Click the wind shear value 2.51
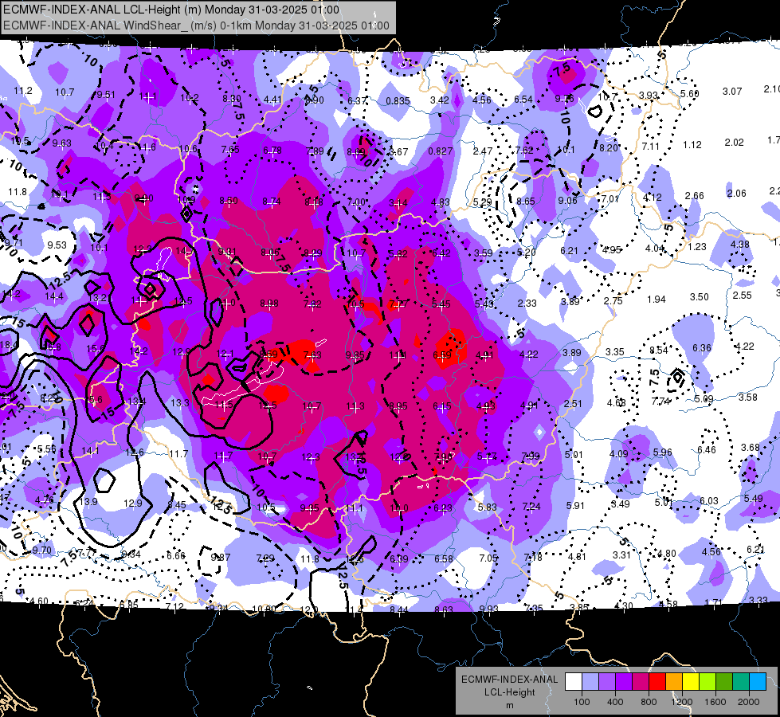The width and height of the screenshot is (780, 717). click(573, 404)
